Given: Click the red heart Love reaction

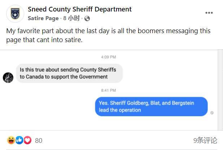Looking at the screenshot, I should (27, 140).
